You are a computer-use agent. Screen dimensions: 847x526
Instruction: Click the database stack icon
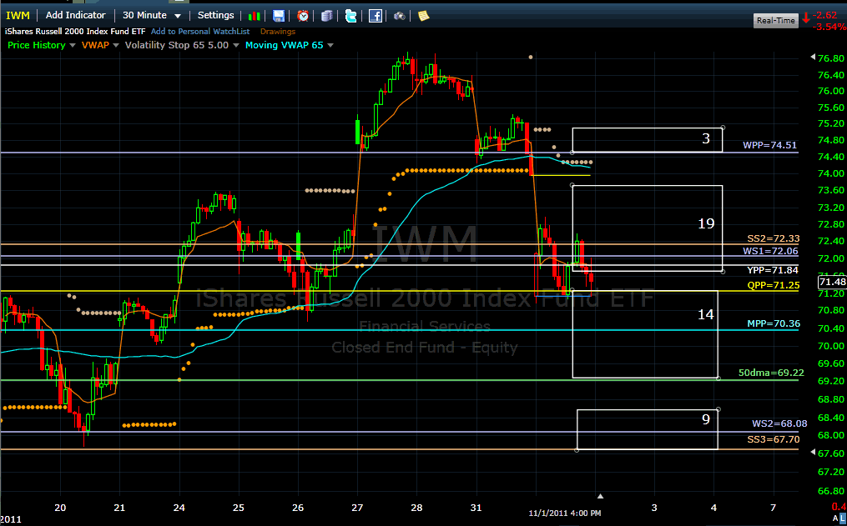[326, 16]
